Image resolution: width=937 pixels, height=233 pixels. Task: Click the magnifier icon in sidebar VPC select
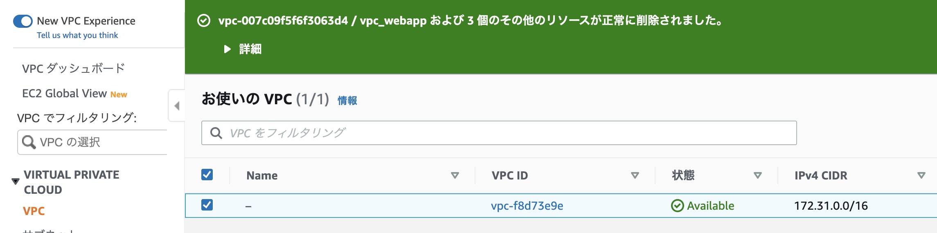pos(29,142)
